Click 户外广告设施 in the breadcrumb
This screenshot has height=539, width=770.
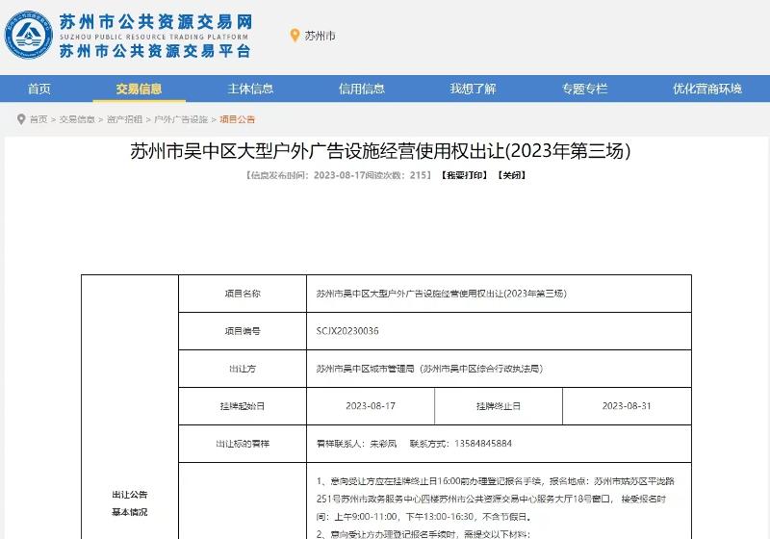181,120
